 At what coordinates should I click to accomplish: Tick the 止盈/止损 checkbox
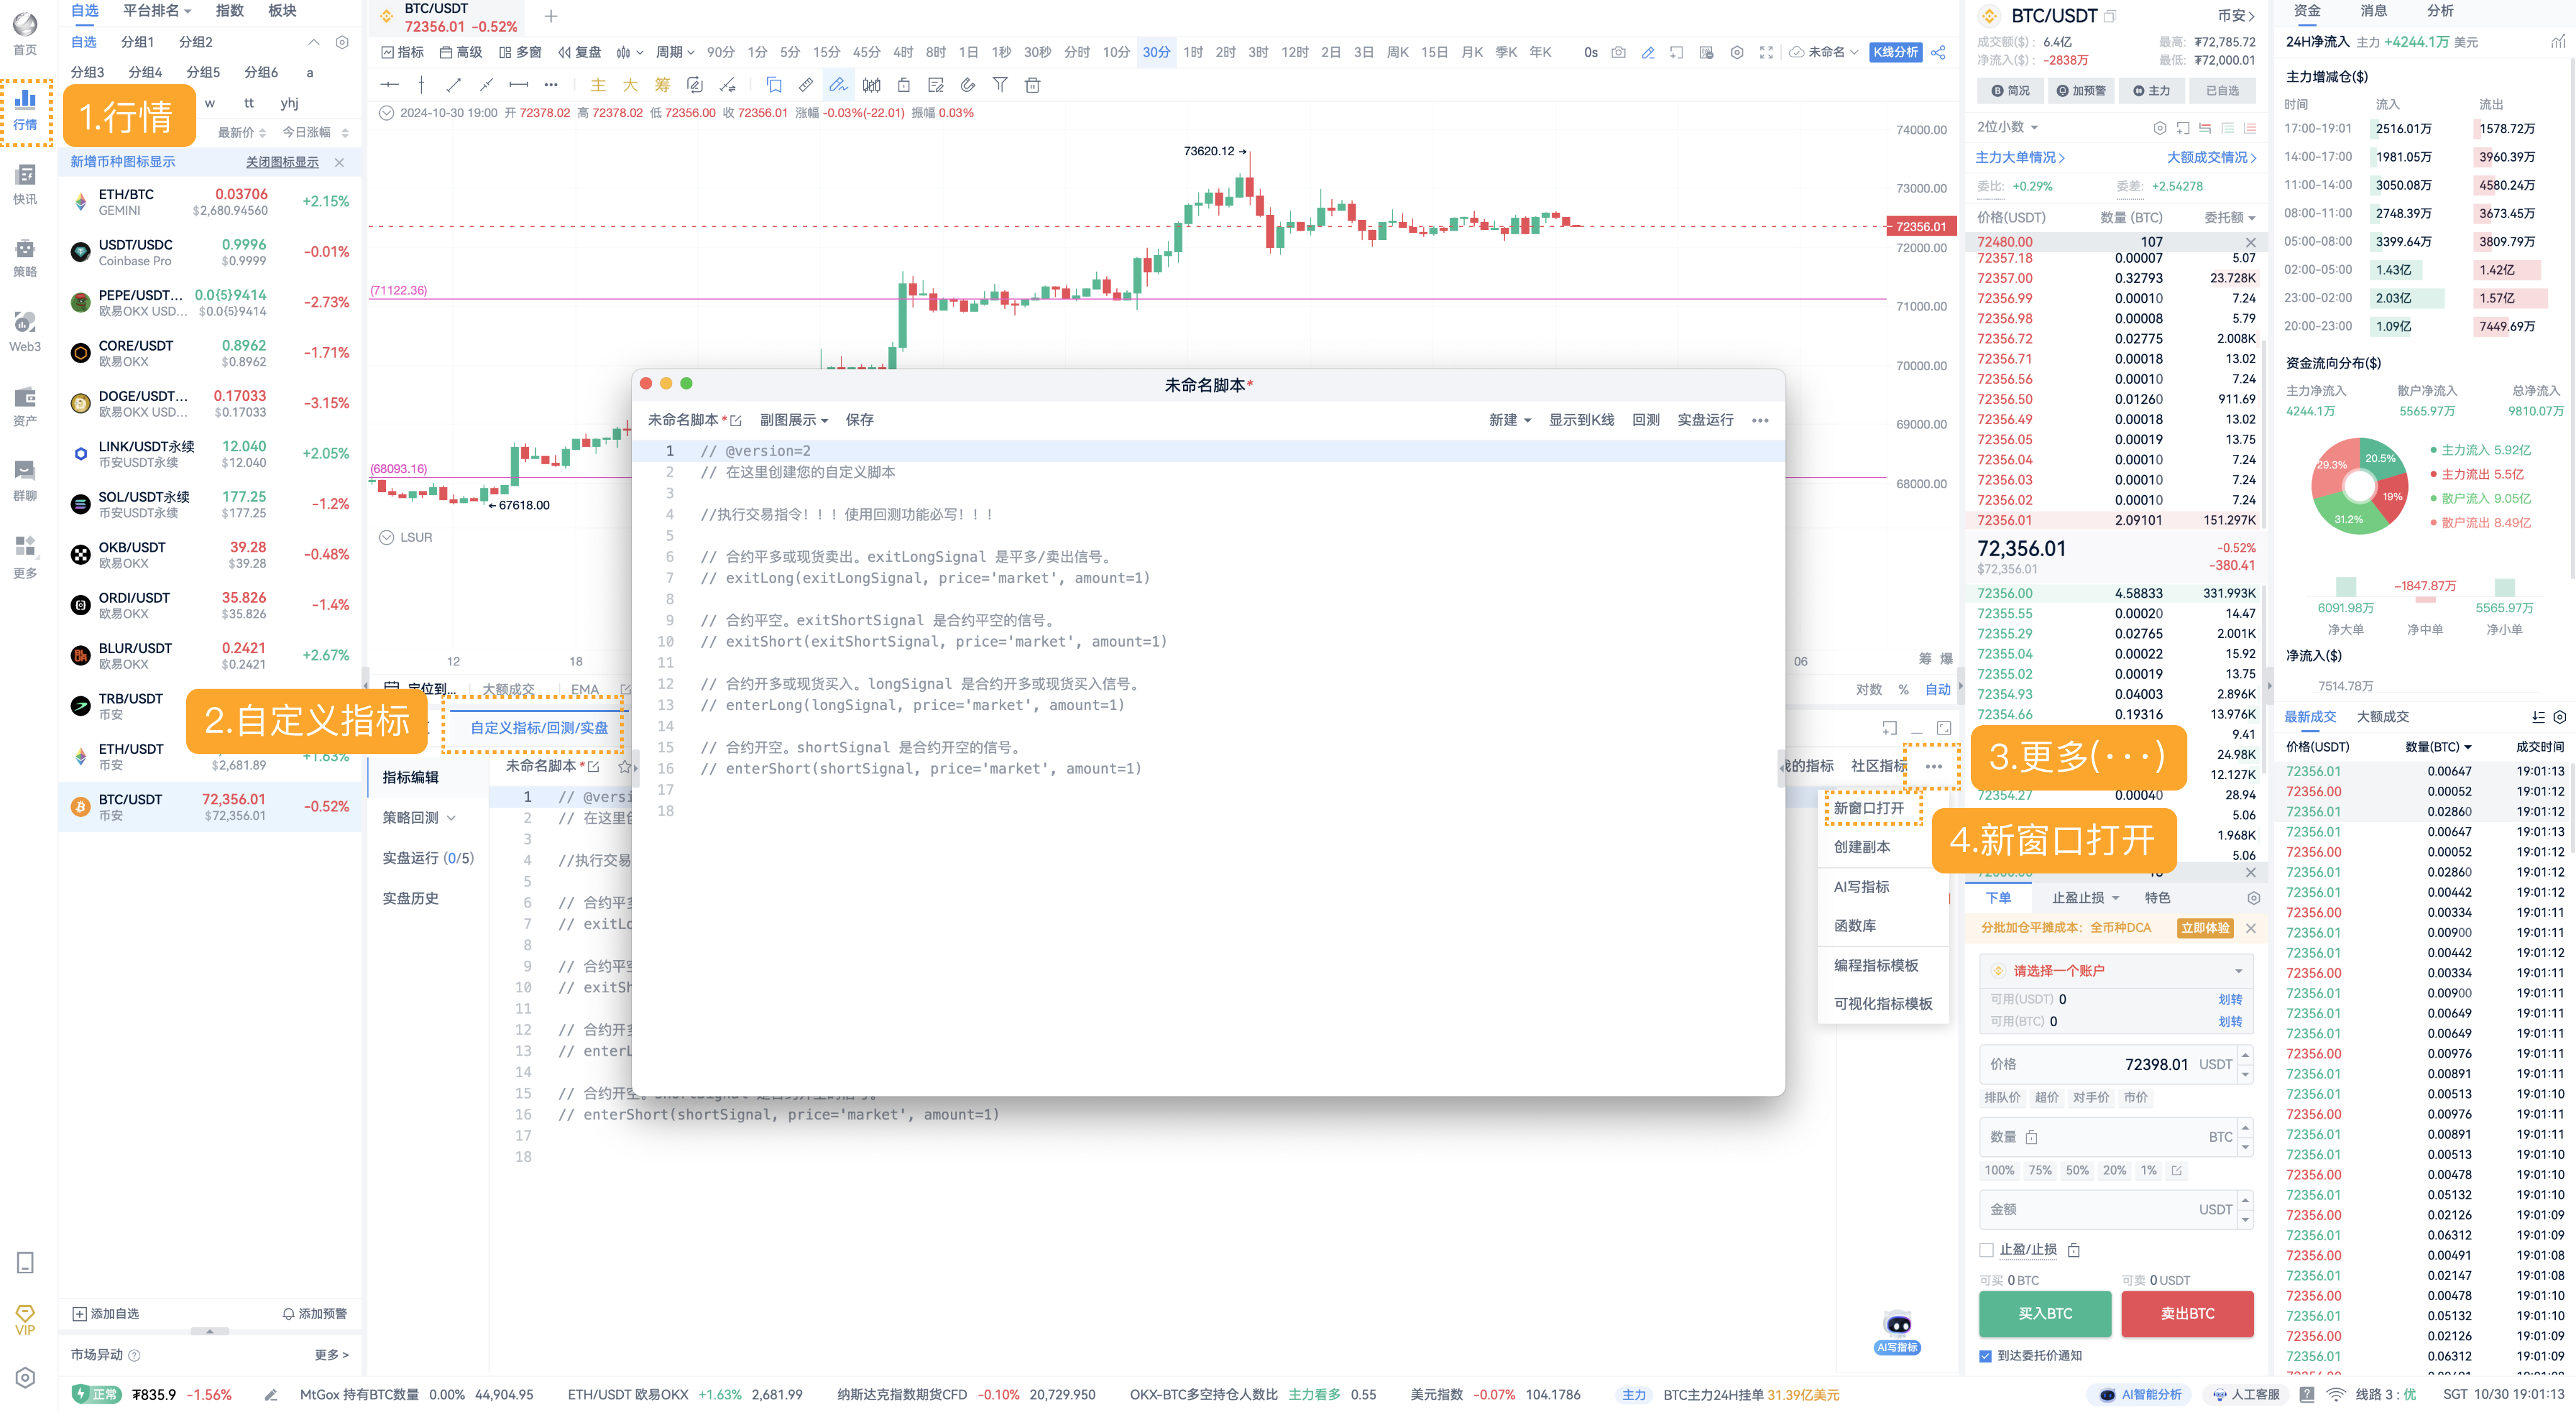(x=1987, y=1250)
